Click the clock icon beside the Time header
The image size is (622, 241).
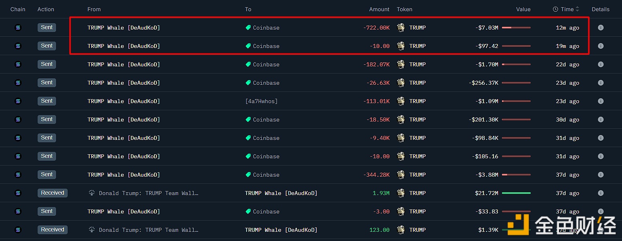pyautogui.click(x=556, y=9)
